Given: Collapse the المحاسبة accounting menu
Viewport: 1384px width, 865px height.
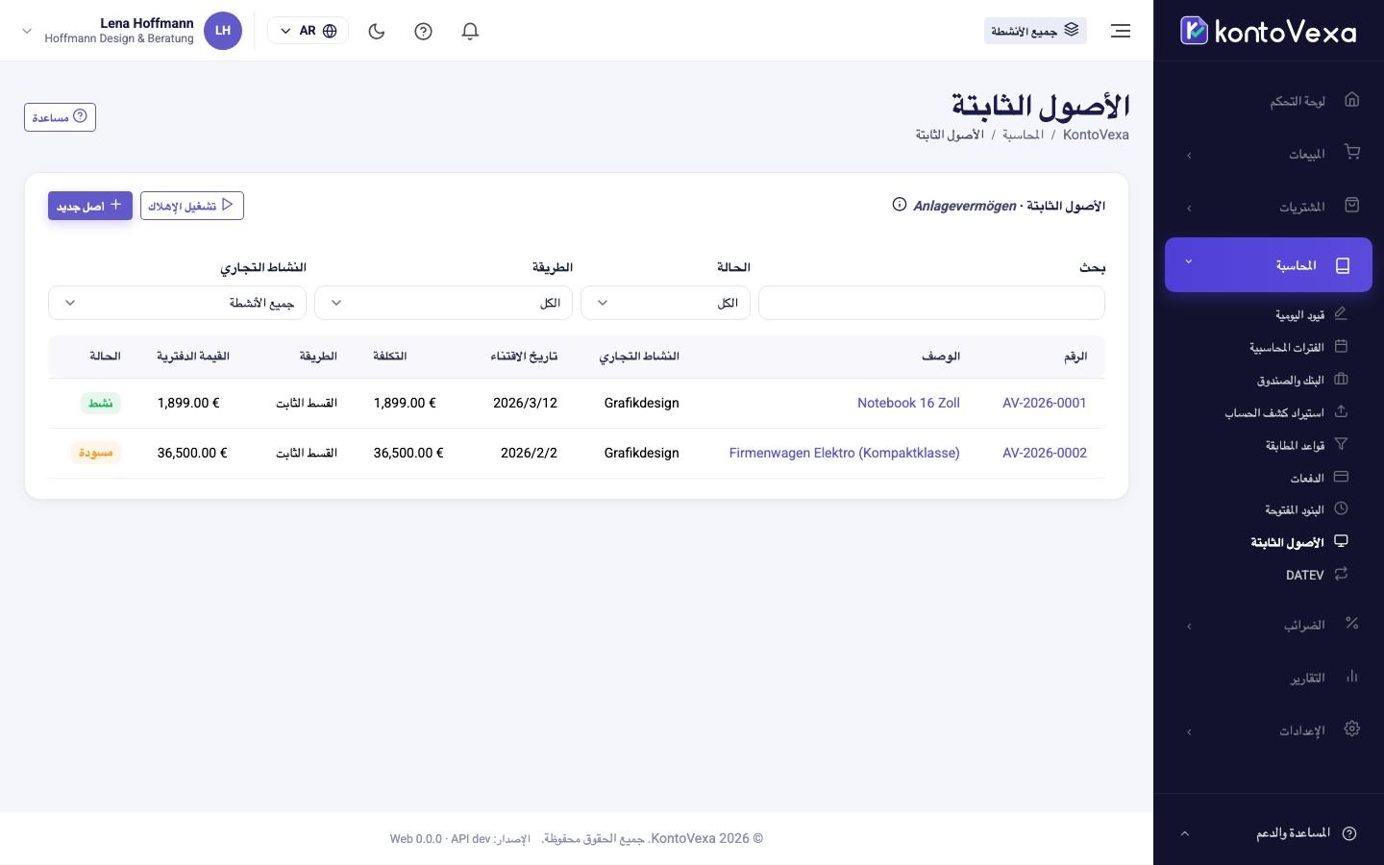Looking at the screenshot, I should [x=1269, y=264].
